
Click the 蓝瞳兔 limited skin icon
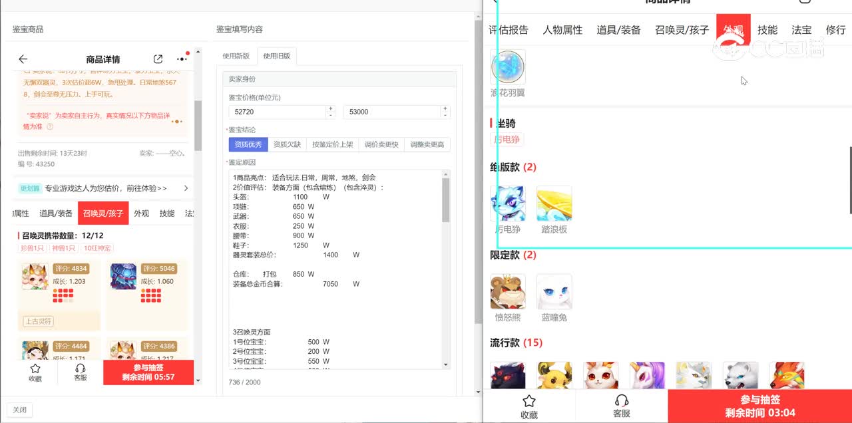[x=554, y=291]
